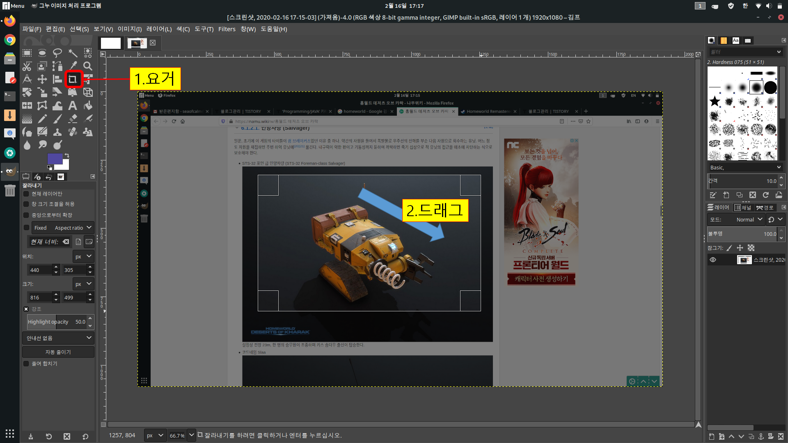The height and width of the screenshot is (443, 788).
Task: Select the Ellipse Select tool
Action: (x=42, y=53)
